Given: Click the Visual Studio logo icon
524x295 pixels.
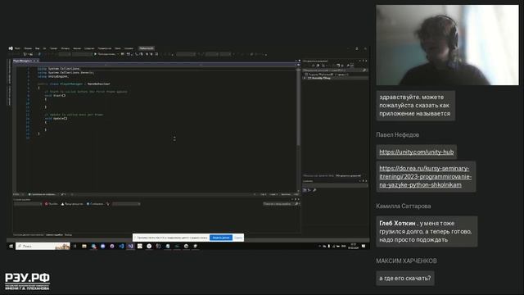Looking at the screenshot, I should [11, 48].
